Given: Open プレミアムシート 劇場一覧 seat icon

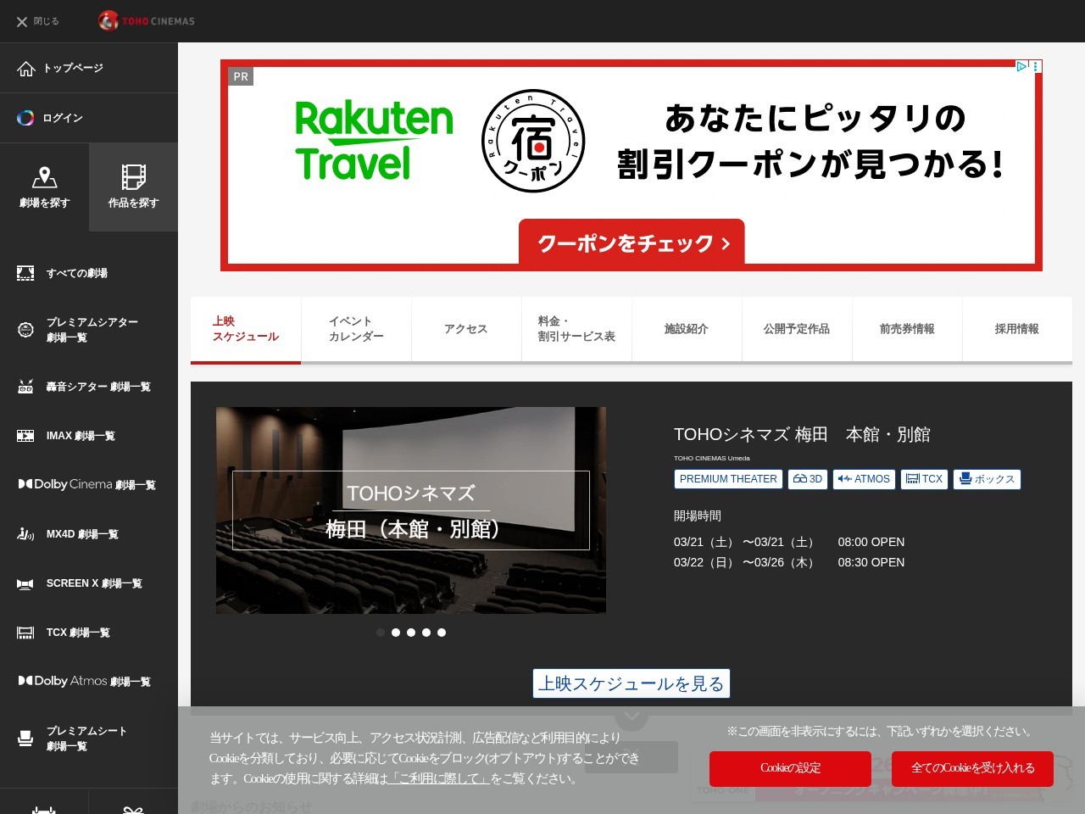Looking at the screenshot, I should [x=25, y=738].
